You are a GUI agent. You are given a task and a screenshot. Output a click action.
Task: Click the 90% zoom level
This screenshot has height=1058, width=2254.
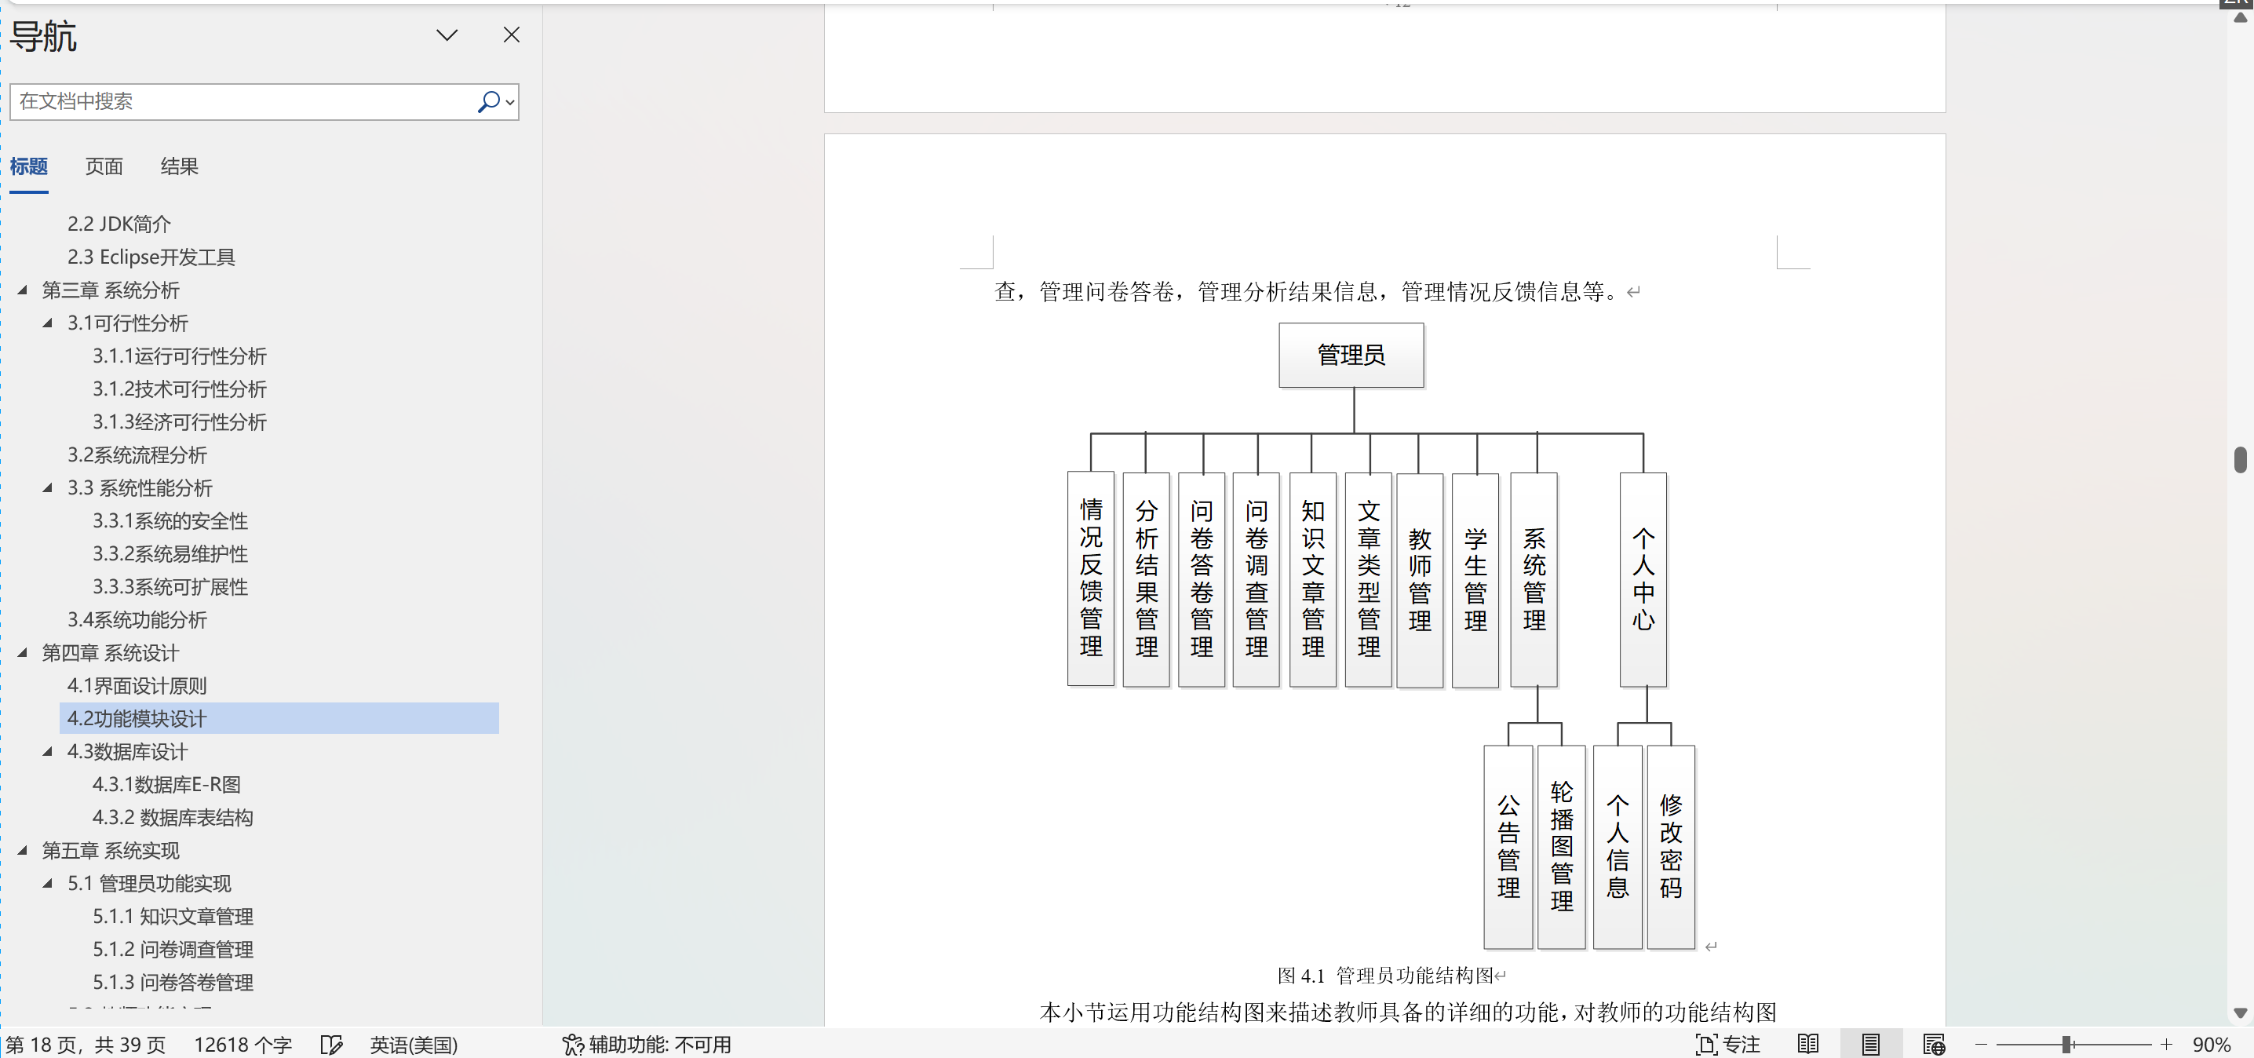2211,1045
